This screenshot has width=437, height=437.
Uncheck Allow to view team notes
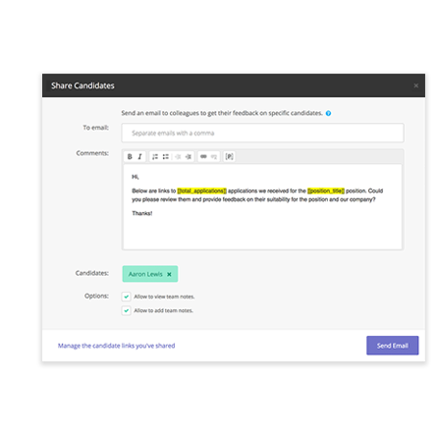(127, 297)
